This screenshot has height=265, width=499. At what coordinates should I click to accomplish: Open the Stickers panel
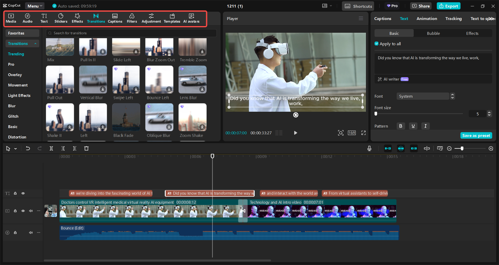click(61, 18)
